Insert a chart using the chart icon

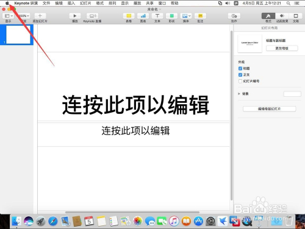(143, 16)
